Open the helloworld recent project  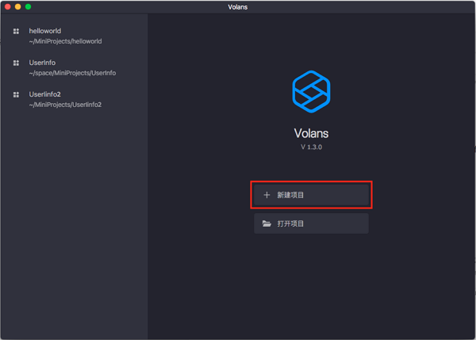(74, 36)
